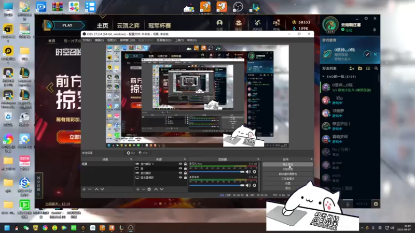This screenshot has height=233, width=415.
Task: Collapse the SAO的一批 friends group
Action: tap(323, 77)
